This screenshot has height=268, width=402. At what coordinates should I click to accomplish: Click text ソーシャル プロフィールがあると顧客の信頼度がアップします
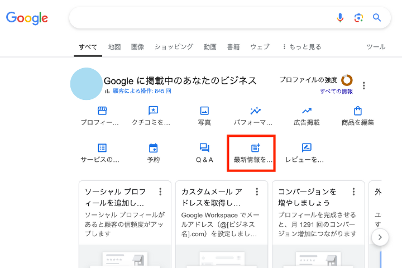125,224
